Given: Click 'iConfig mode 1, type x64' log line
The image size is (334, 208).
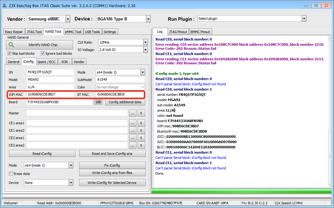Looking at the screenshot, I should click(x=177, y=73).
